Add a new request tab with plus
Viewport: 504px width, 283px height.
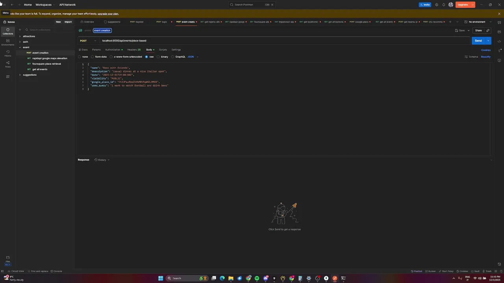450,22
